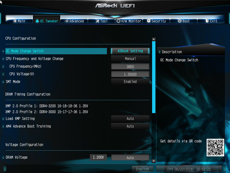Click the Description panel header
This screenshot has width=230, height=173.
click(x=191, y=52)
